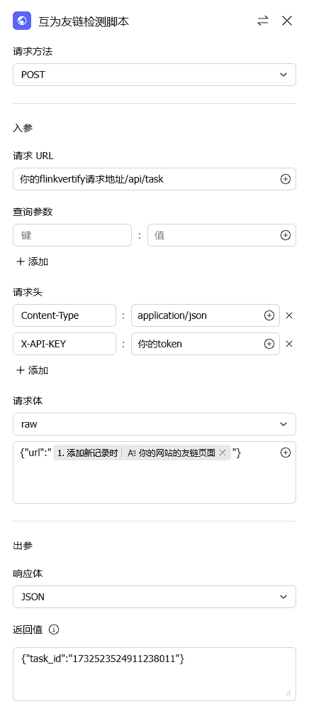Insert variable into Content-Type header value

[269, 315]
